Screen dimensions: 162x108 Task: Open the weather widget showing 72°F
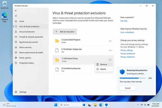click(x=10, y=105)
